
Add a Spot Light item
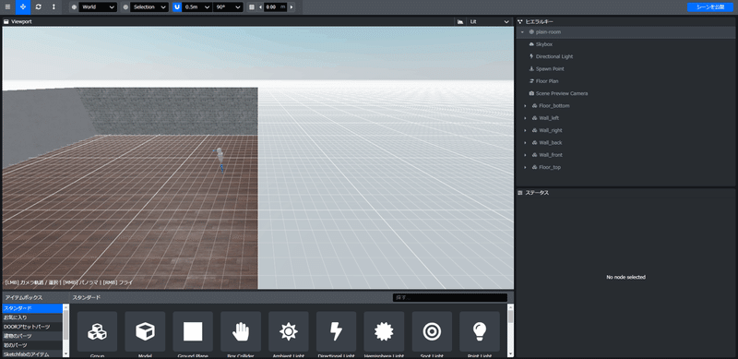(x=432, y=331)
